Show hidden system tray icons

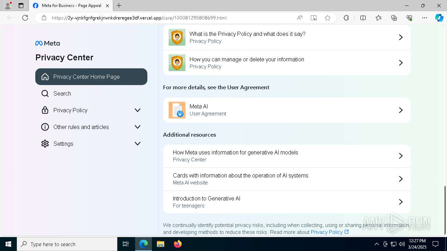click(x=376, y=244)
